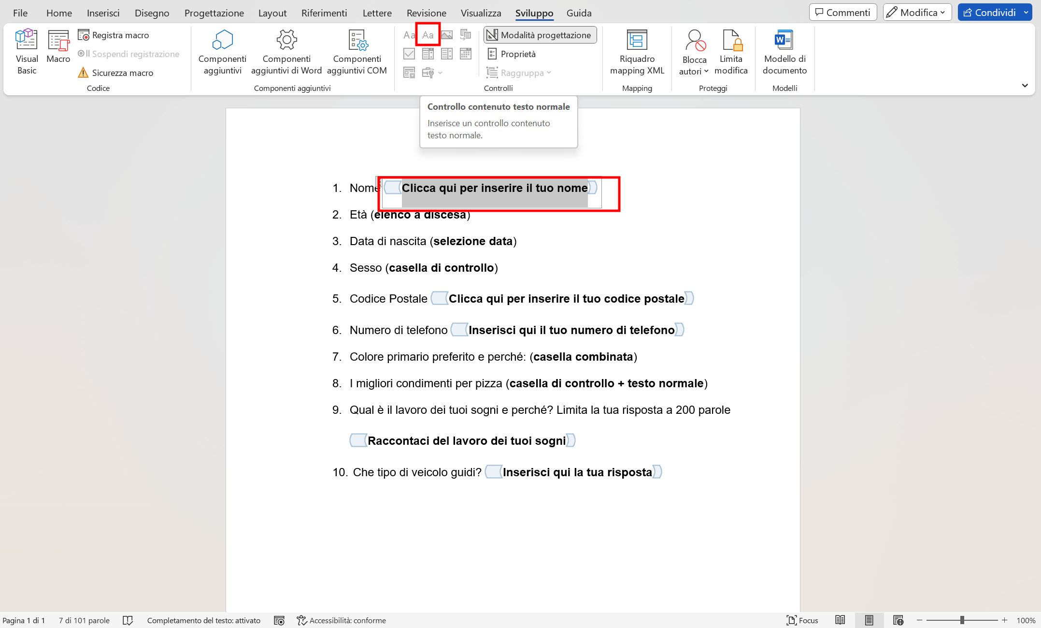
Task: Open the Proprietà dialog for the control
Action: 513,54
